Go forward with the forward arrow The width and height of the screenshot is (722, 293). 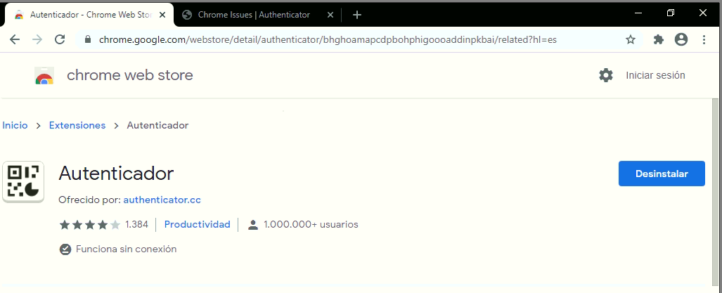coord(37,39)
